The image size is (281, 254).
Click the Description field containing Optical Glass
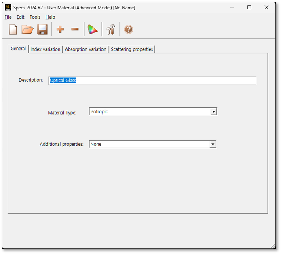(x=152, y=81)
